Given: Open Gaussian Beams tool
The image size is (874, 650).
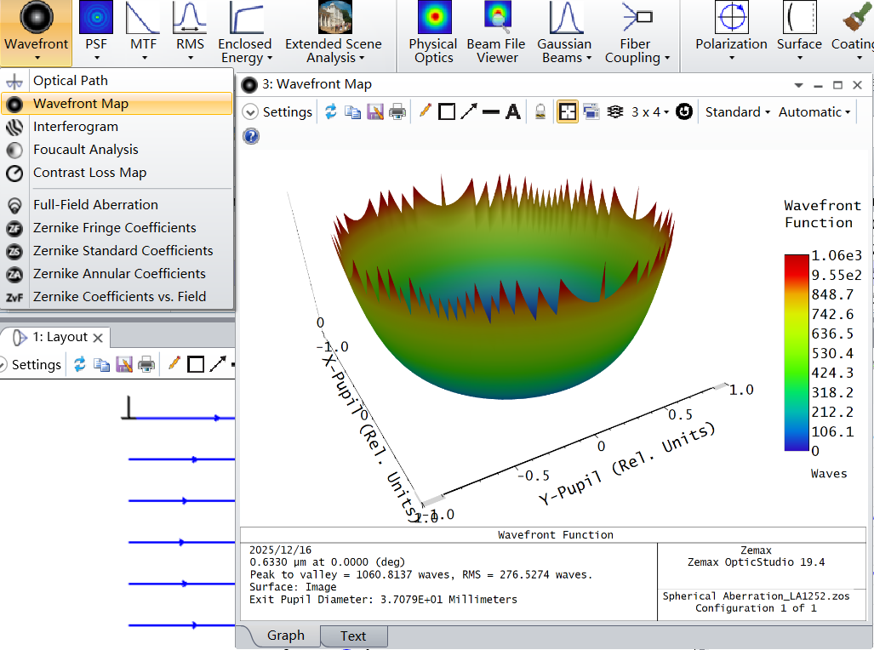Looking at the screenshot, I should click(x=564, y=32).
